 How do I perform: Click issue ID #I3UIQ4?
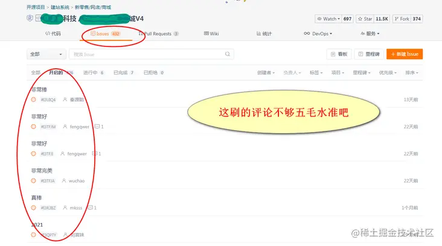pyautogui.click(x=48, y=99)
